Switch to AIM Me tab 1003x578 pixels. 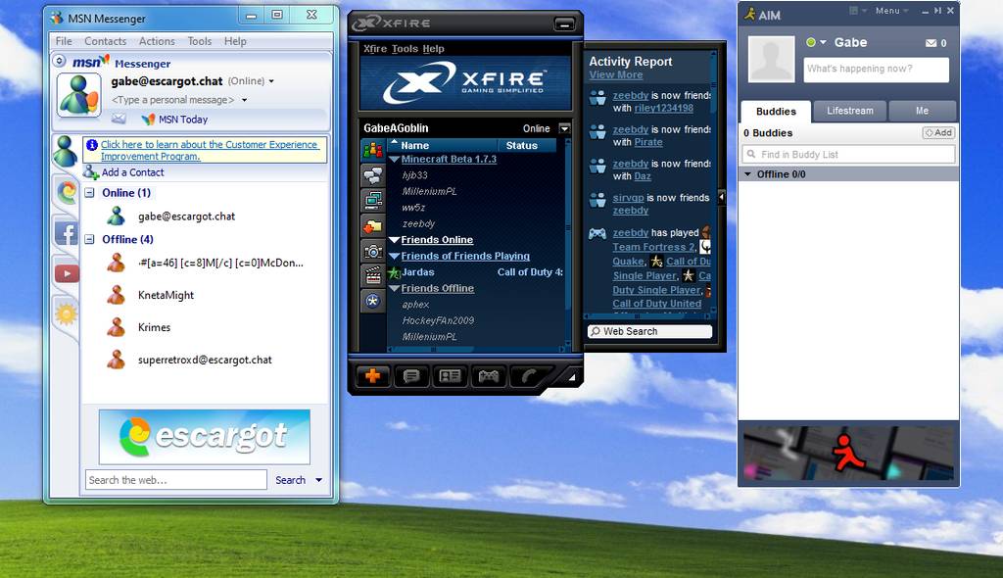(x=922, y=111)
